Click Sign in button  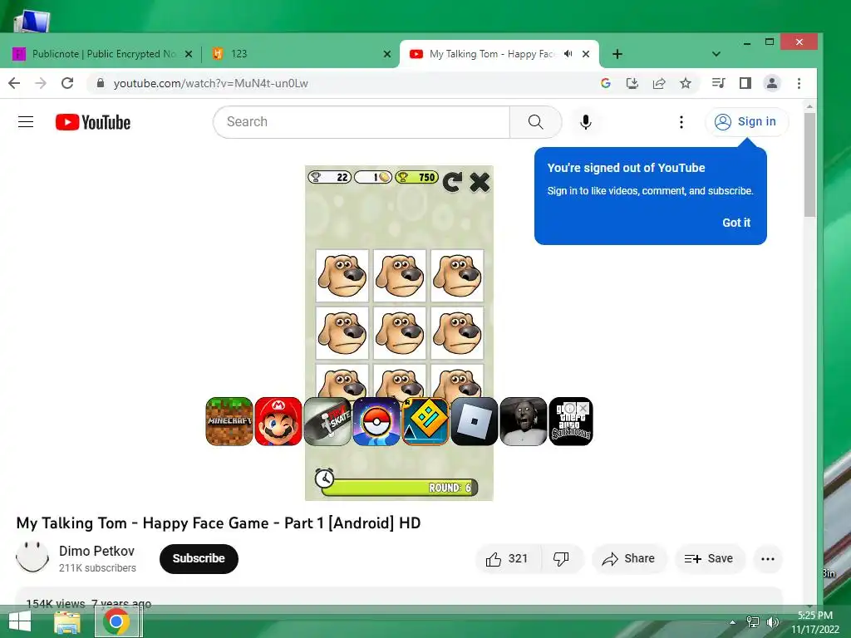[746, 121]
